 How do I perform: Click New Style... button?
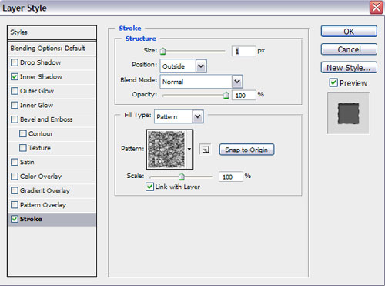349,68
